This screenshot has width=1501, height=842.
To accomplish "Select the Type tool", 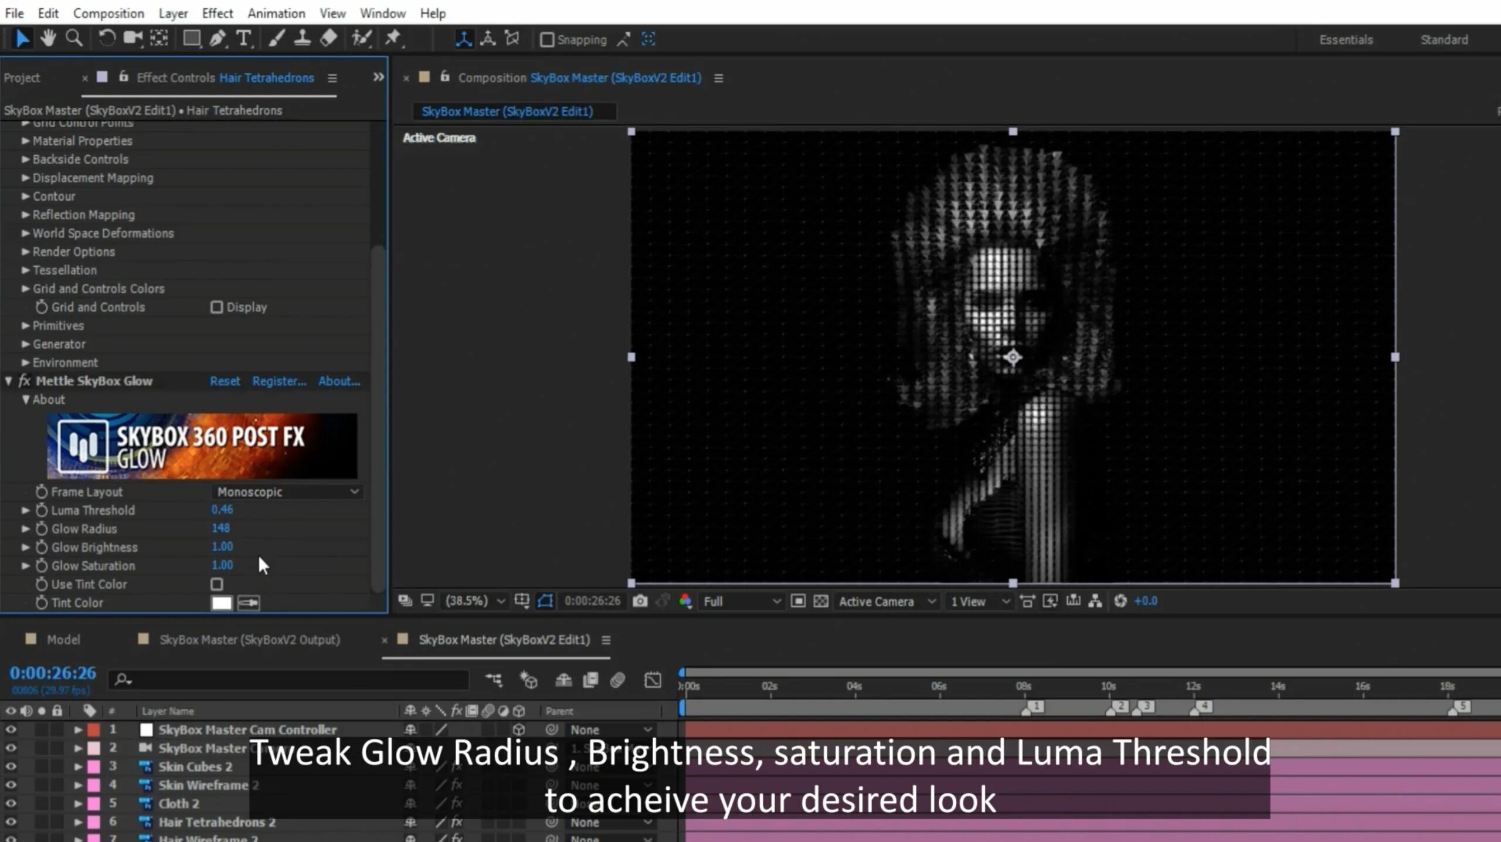I will tap(243, 39).
